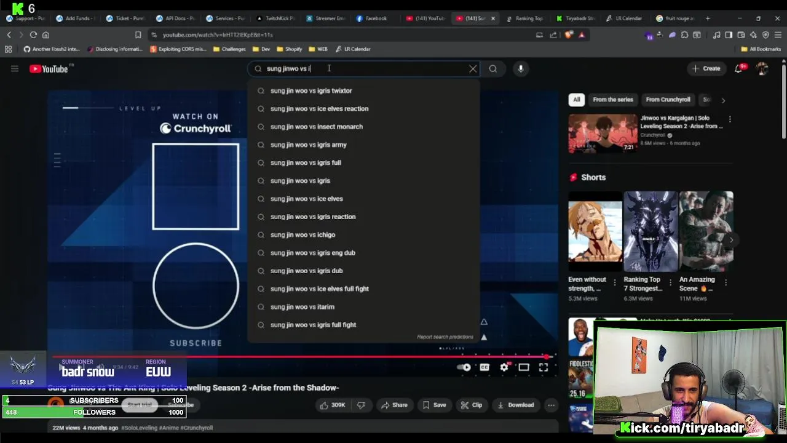Choose suggestion 'sung jin woo vs igris army'

(363, 145)
